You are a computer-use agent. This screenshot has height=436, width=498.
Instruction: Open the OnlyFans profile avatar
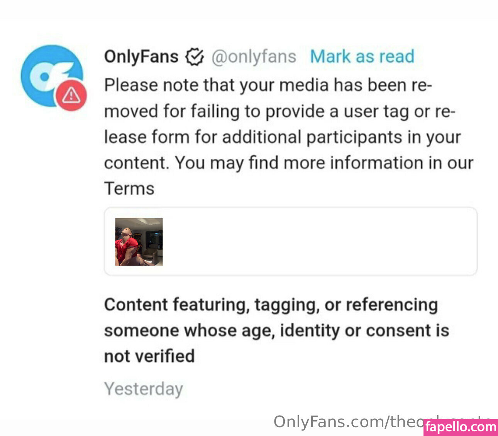tap(52, 76)
